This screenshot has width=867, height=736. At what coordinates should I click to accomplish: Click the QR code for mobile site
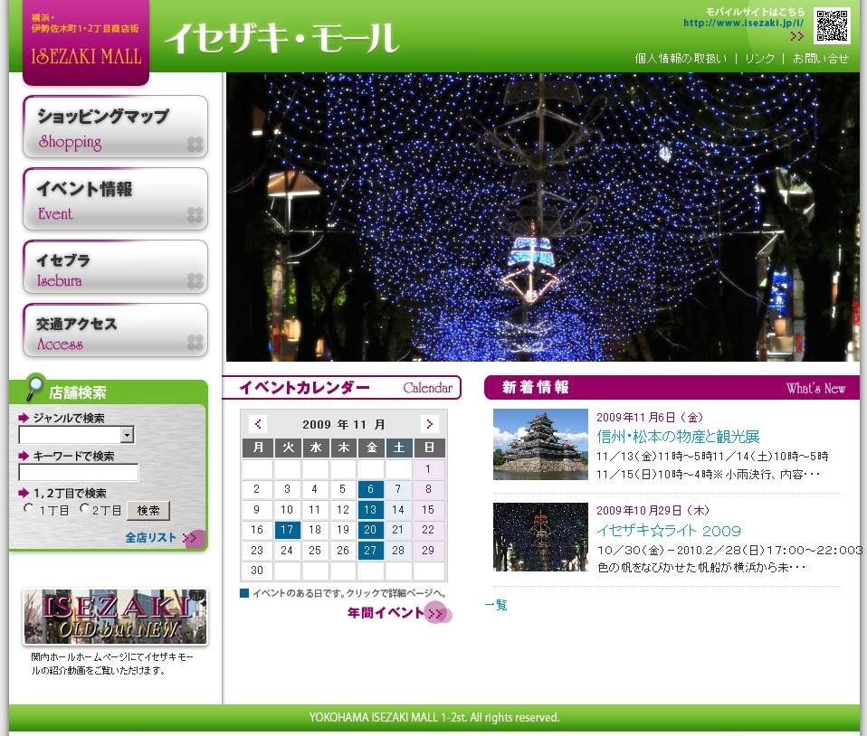[x=831, y=26]
